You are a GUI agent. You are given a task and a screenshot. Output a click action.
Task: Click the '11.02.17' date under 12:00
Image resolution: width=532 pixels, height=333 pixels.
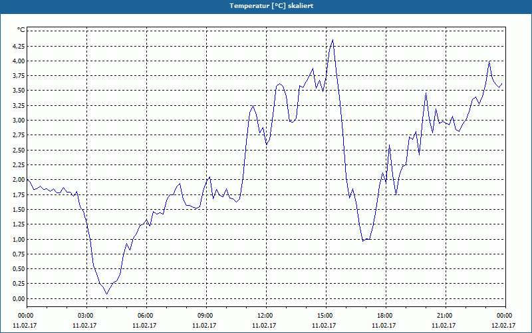[264, 326]
